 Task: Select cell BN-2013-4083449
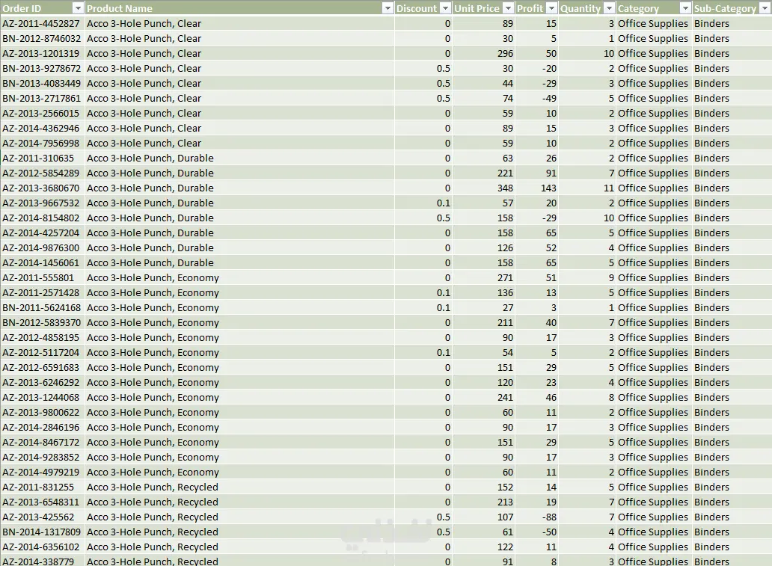pos(41,83)
